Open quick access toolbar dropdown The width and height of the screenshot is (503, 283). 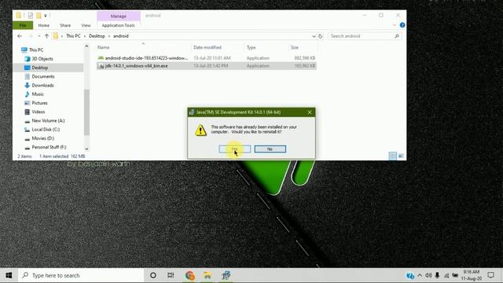click(x=46, y=16)
